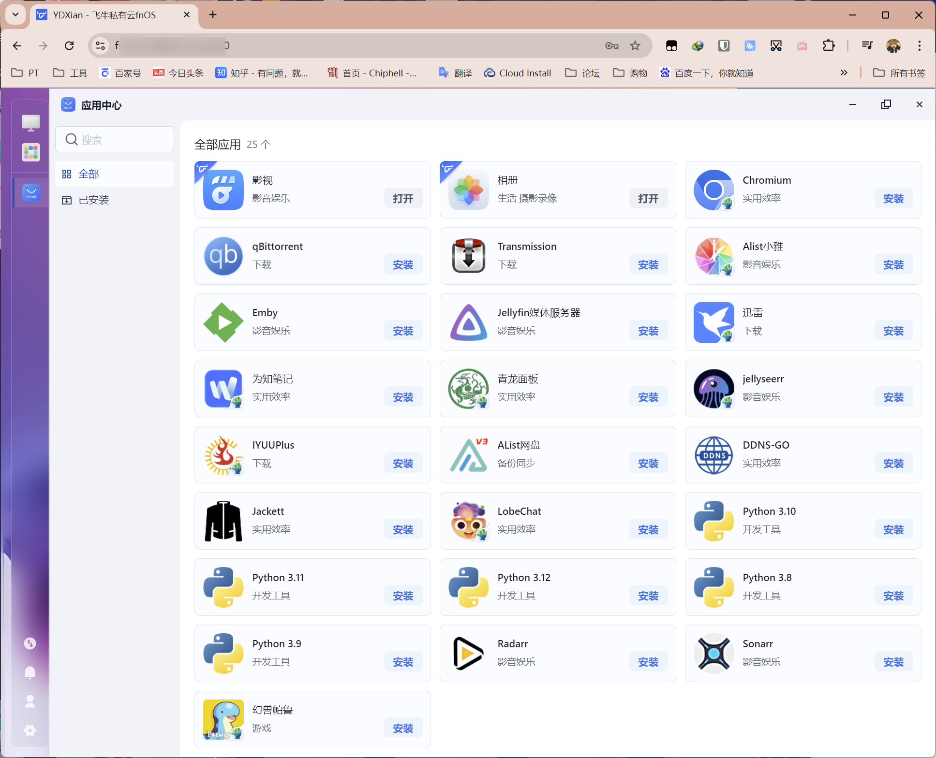Open the browser extensions puzzle icon
This screenshot has width=936, height=758.
coord(829,45)
